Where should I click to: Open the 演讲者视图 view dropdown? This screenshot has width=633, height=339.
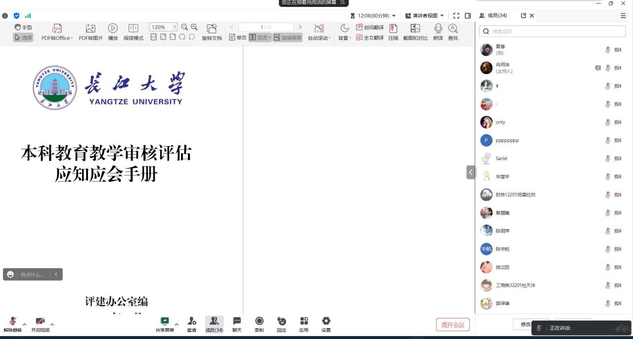424,16
